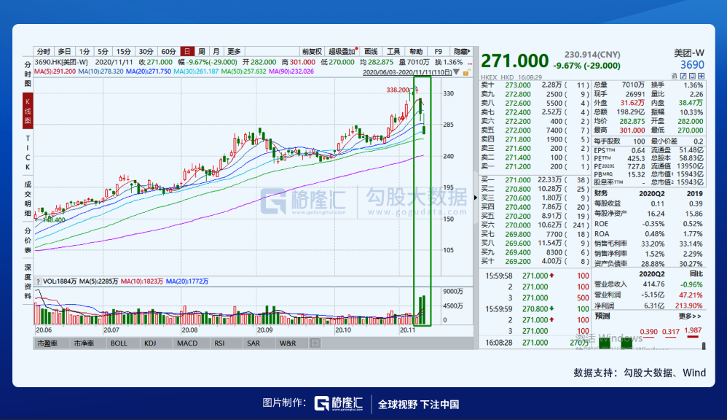Click the 预测 forecast section header

pos(602,316)
